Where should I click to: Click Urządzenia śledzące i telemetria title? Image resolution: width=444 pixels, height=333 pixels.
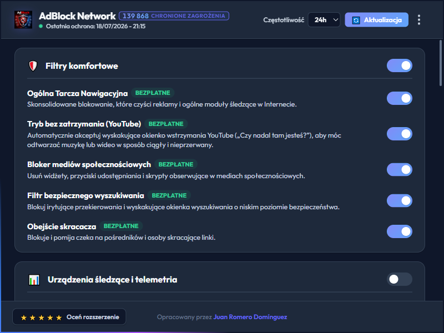[x=113, y=280]
